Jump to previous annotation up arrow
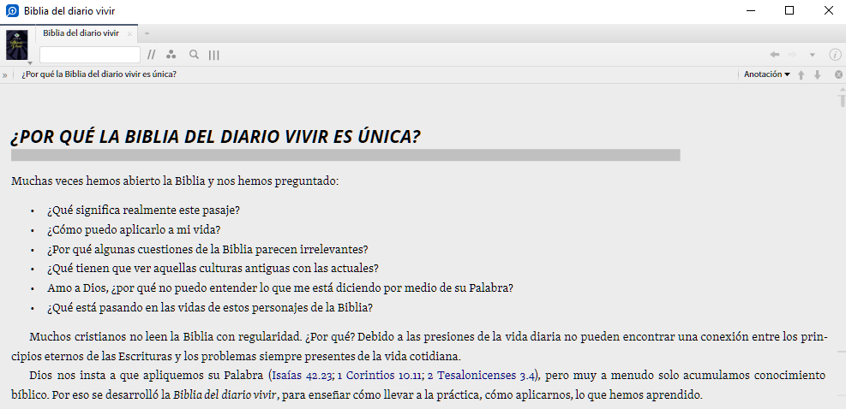The height and width of the screenshot is (409, 846). (801, 75)
